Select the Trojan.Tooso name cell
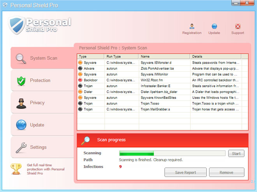 click(150, 104)
